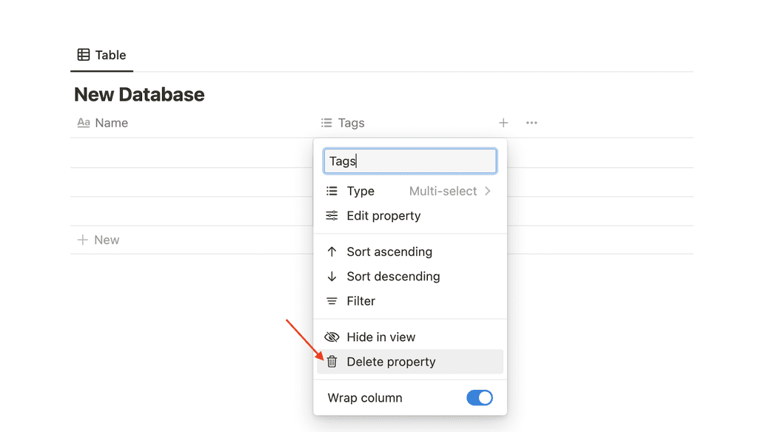
Task: Select the eye-slash icon for Hide in view
Action: point(332,337)
